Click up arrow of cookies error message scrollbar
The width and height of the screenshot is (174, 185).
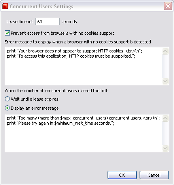pyautogui.click(x=165, y=51)
